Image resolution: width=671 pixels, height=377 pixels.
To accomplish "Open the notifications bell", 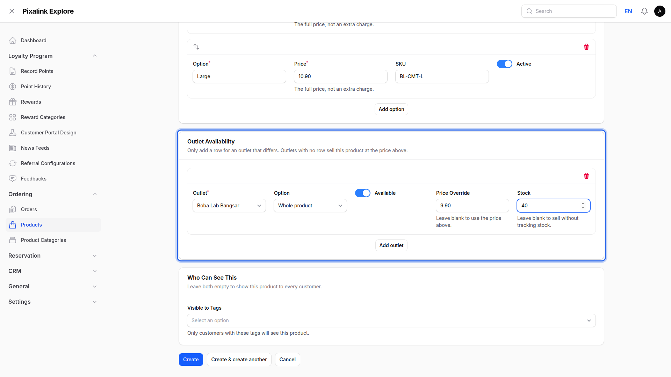I will pos(644,11).
